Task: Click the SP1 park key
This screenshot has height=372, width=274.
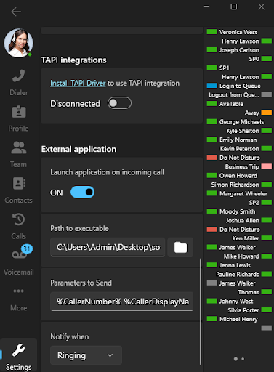Action: click(218, 68)
